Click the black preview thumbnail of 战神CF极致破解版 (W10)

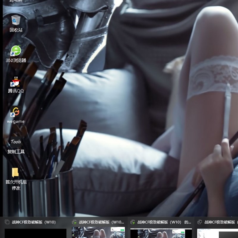pyautogui.click(x=35, y=233)
